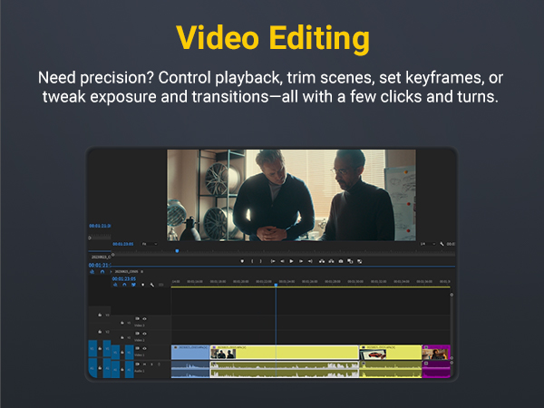This screenshot has height=408, width=544.
Task: Open timeline display settings wrench
Action: [x=152, y=285]
